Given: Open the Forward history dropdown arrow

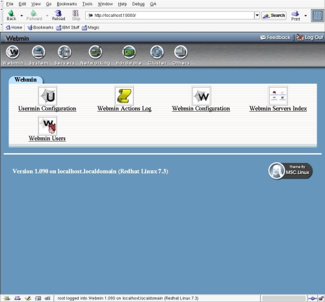Looking at the screenshot, I should (47, 16).
